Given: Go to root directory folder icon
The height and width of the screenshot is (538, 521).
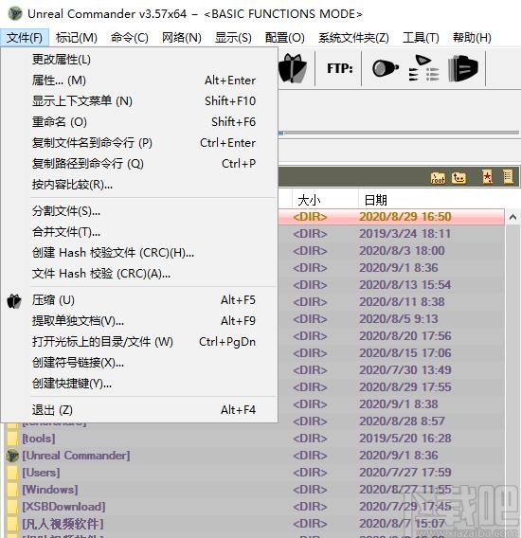Looking at the screenshot, I should 438,177.
